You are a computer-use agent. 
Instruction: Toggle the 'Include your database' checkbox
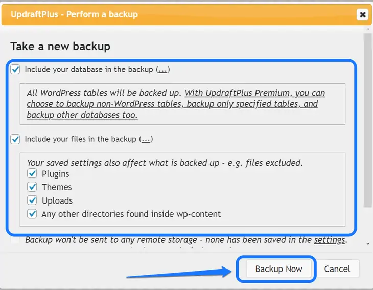tap(15, 69)
